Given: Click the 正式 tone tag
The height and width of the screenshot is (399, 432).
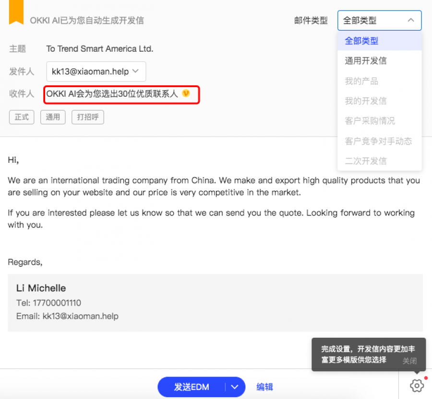Looking at the screenshot, I should pos(22,117).
